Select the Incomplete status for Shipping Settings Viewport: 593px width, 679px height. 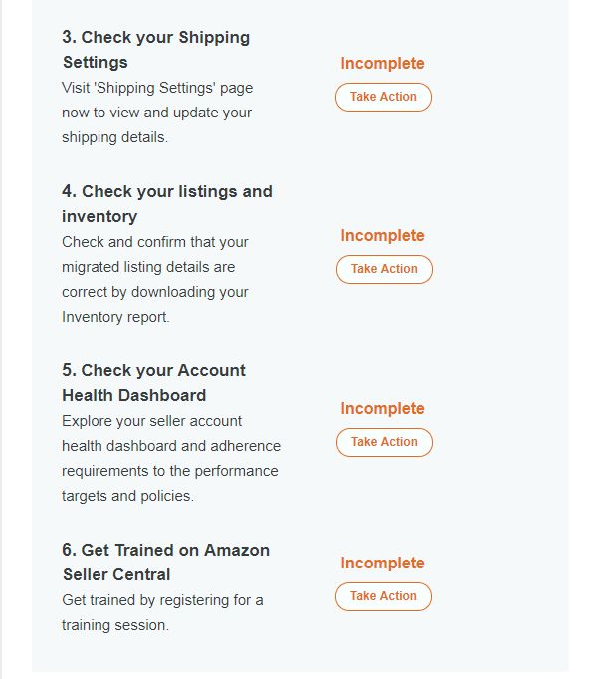[x=382, y=64]
